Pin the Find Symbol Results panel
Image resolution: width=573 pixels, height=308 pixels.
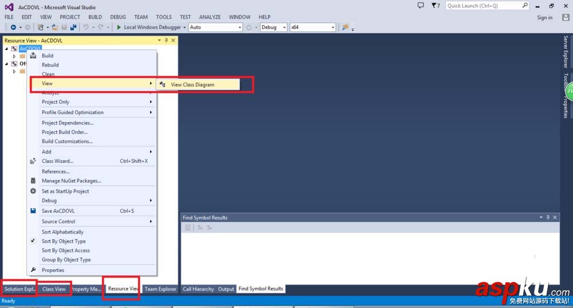(548, 217)
